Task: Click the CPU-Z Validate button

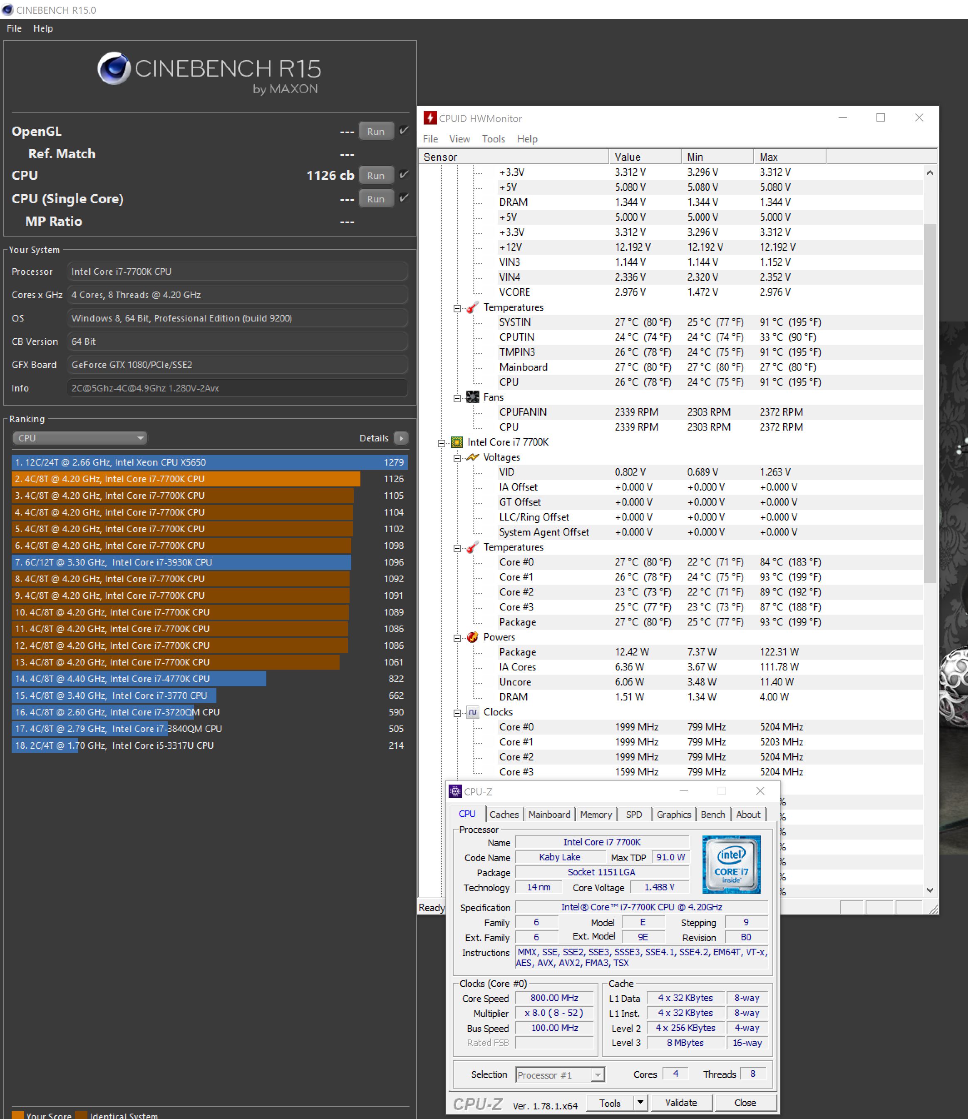Action: pos(681,1103)
